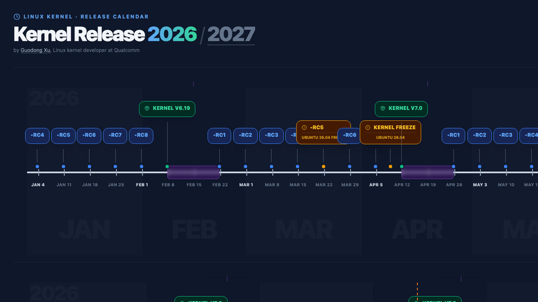Click the blue timeline dot at Jan 4

point(38,167)
